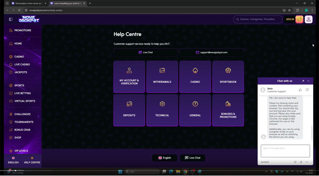Open Tournaments from the sidebar
319x176 pixels.
24,122
